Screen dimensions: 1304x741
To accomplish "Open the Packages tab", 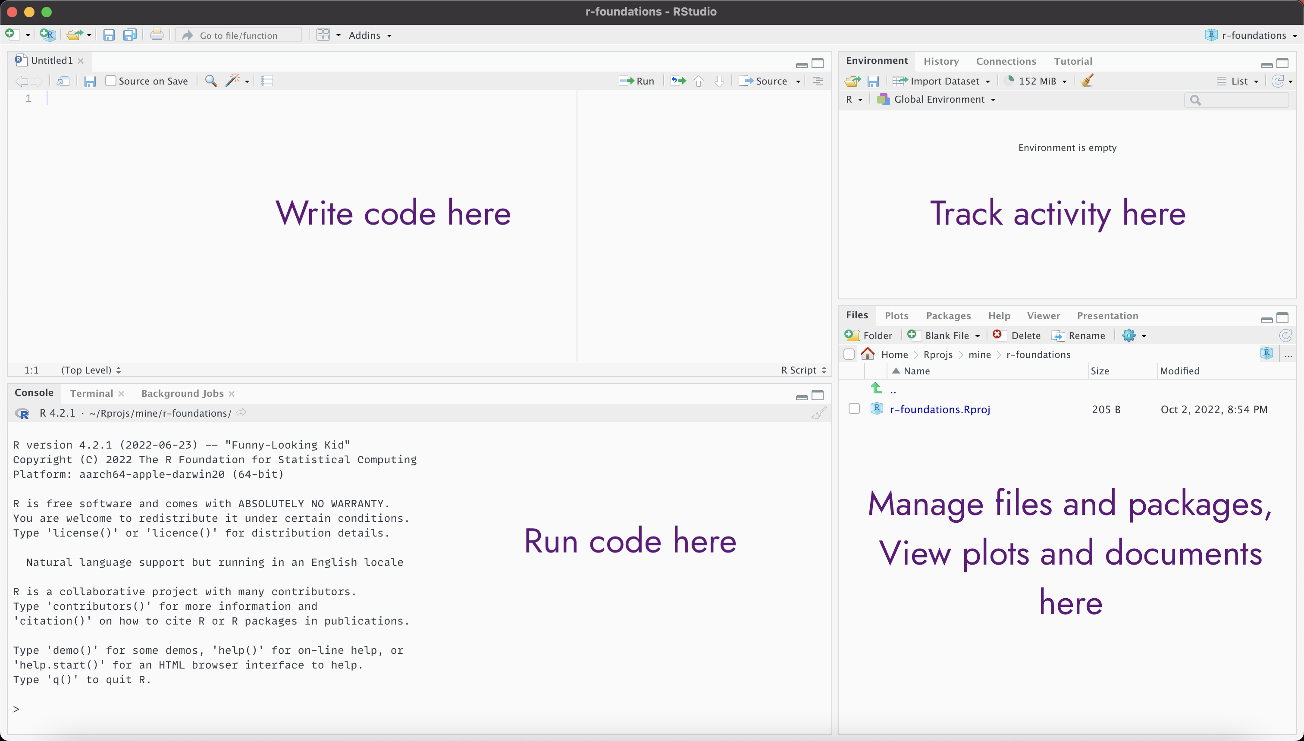I will [948, 316].
